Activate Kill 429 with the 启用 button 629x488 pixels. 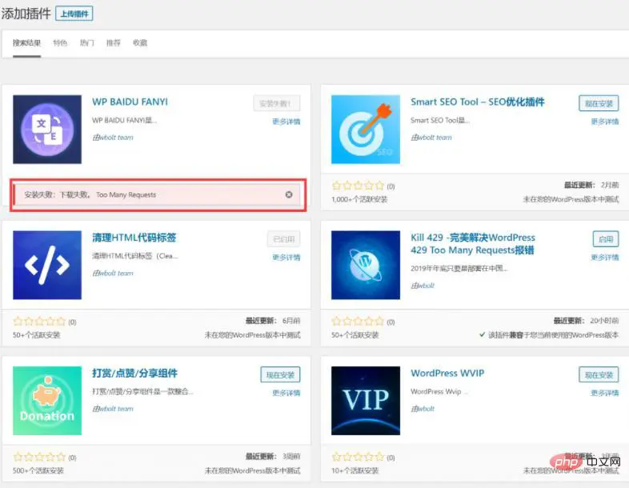[x=605, y=239]
